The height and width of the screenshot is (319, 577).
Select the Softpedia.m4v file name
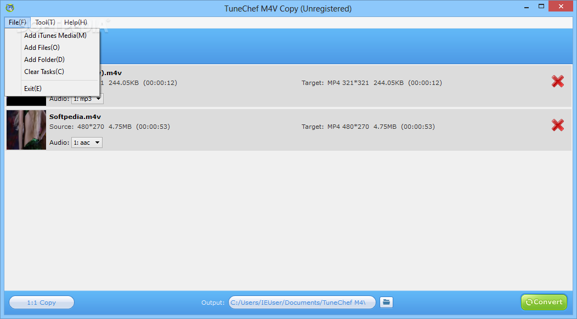(x=75, y=117)
